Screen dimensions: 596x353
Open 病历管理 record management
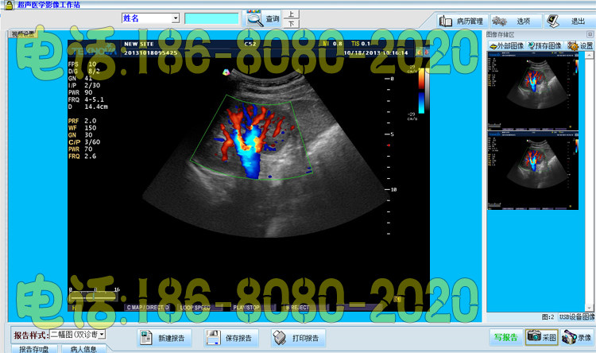point(462,21)
